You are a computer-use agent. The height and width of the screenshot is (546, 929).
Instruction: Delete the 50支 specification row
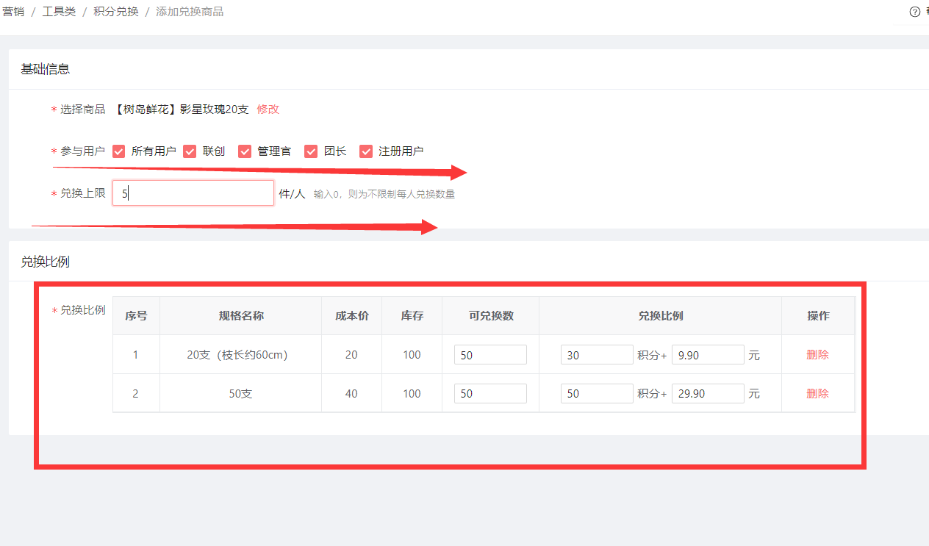pos(817,394)
